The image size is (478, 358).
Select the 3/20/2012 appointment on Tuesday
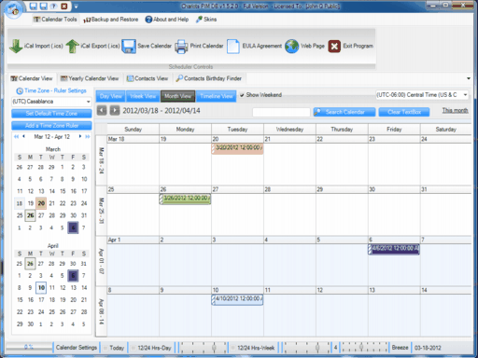tap(237, 148)
